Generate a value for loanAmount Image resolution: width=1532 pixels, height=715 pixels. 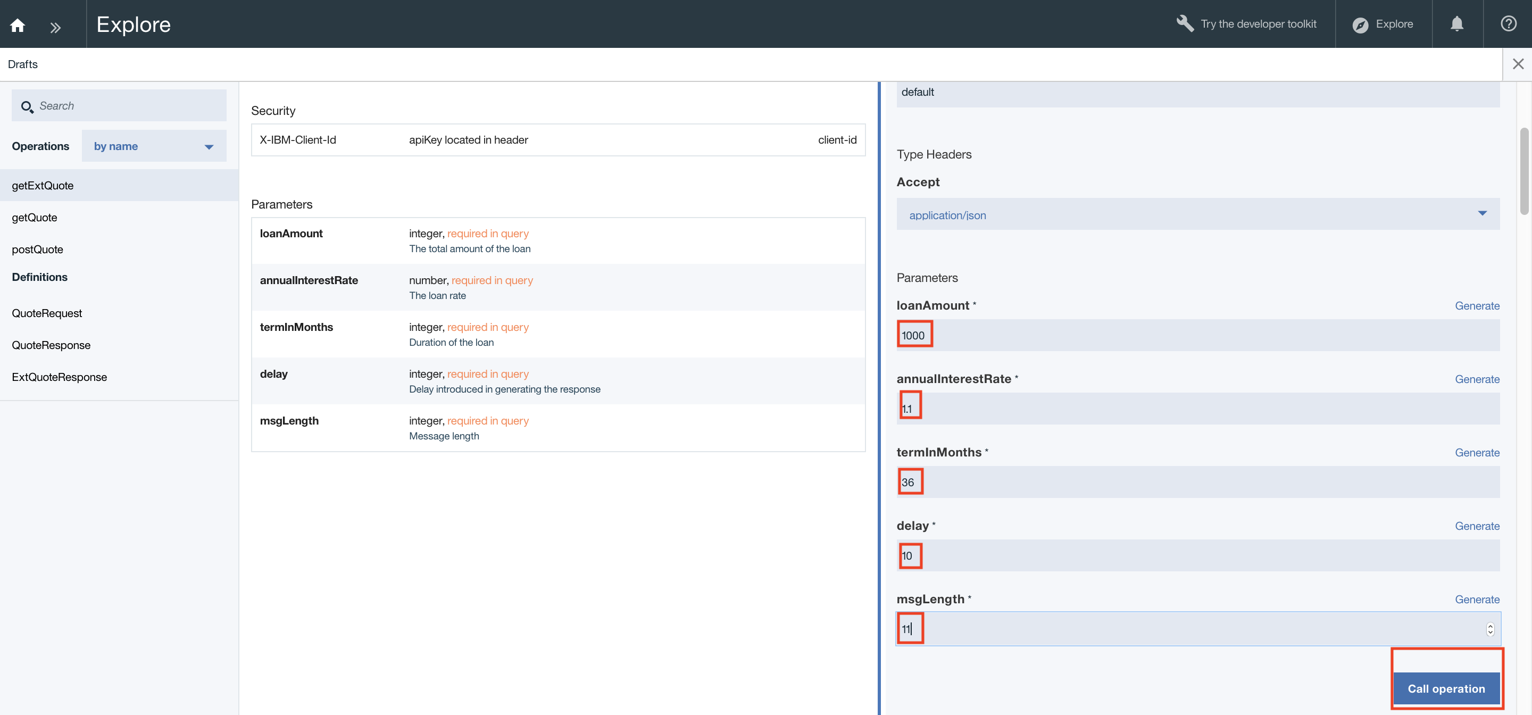(1477, 306)
